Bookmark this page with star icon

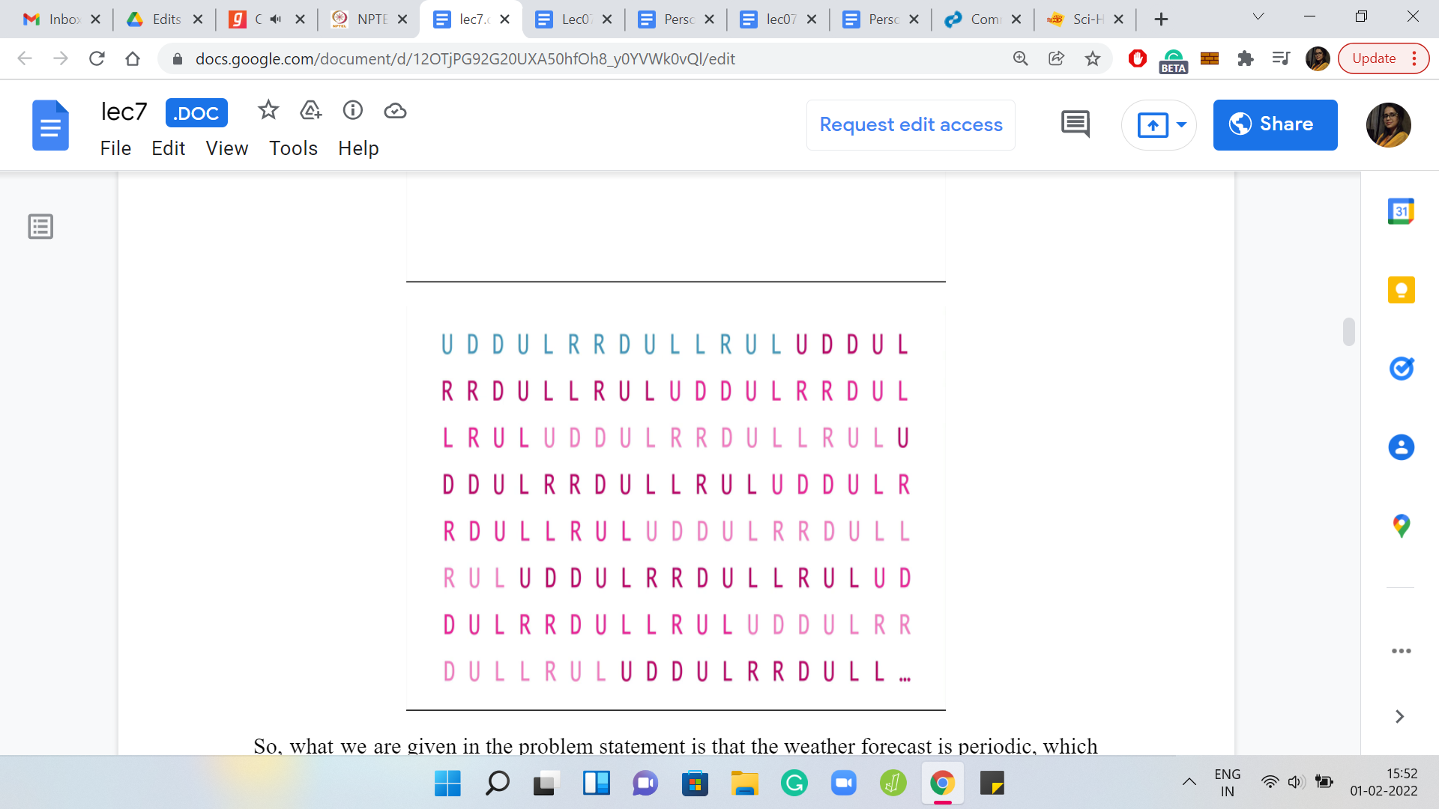(1093, 58)
